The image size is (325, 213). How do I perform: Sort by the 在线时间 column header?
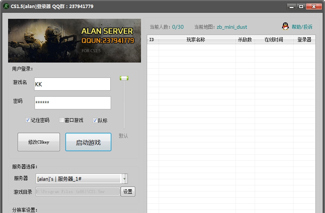(274, 40)
